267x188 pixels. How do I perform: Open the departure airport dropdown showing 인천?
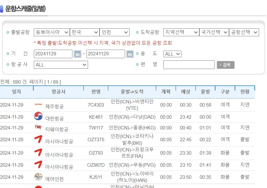click(x=115, y=32)
